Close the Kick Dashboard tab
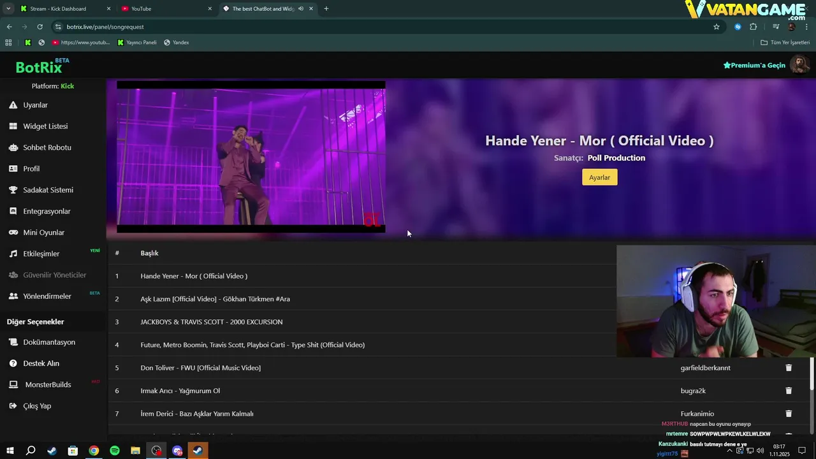This screenshot has height=459, width=816. 108,9
